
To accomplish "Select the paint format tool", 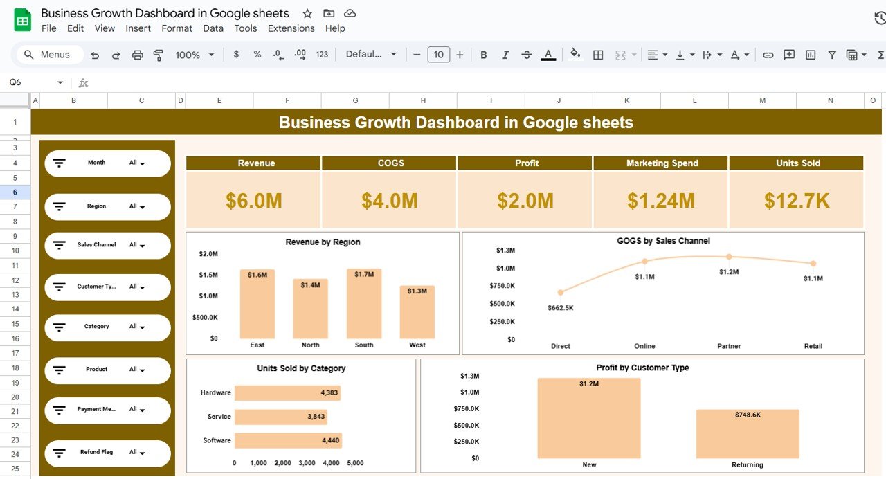I will click(x=158, y=54).
